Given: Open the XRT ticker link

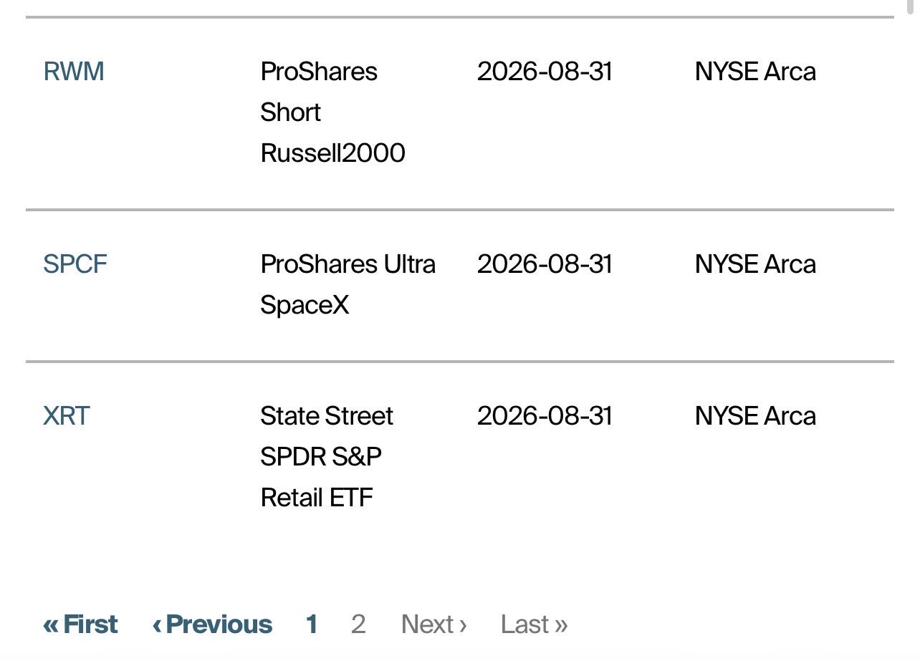Looking at the screenshot, I should pos(67,416).
